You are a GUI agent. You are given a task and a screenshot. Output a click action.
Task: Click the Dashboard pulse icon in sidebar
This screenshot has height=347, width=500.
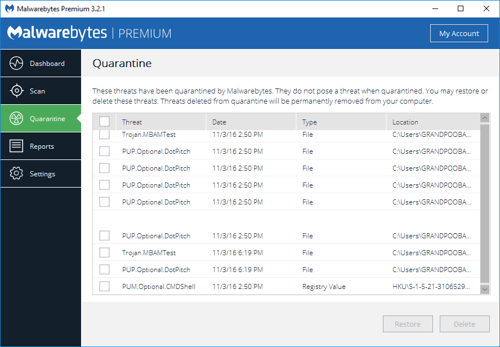tap(16, 63)
